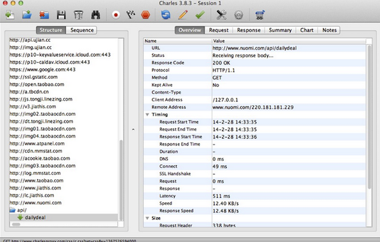Select the dailydeal request item
This screenshot has height=242, width=380.
[35, 217]
